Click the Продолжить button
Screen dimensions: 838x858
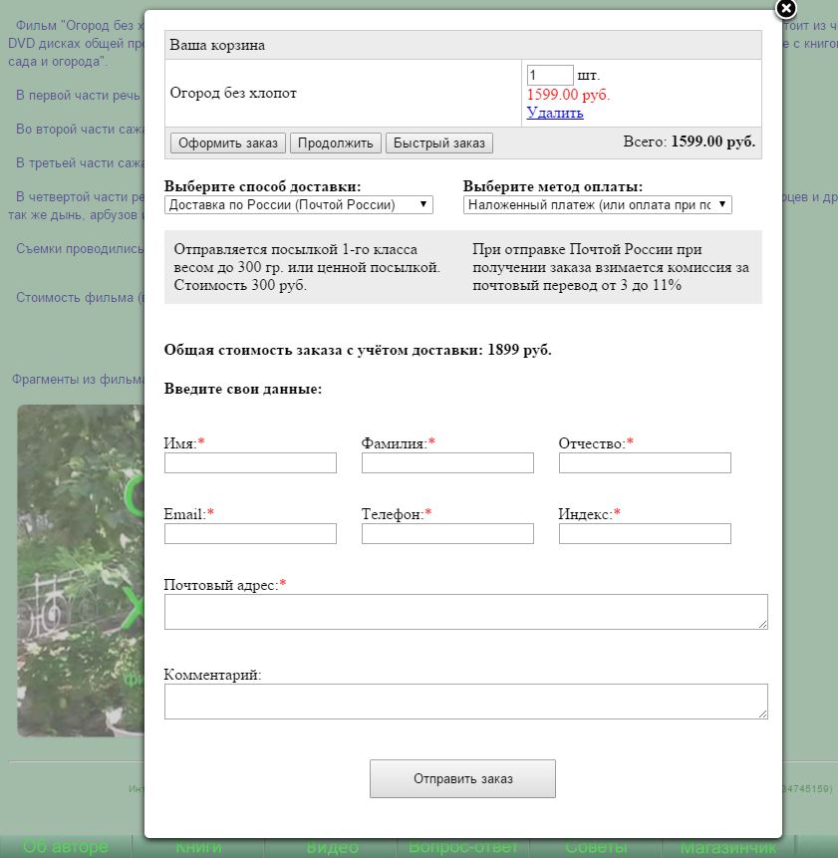click(x=336, y=143)
